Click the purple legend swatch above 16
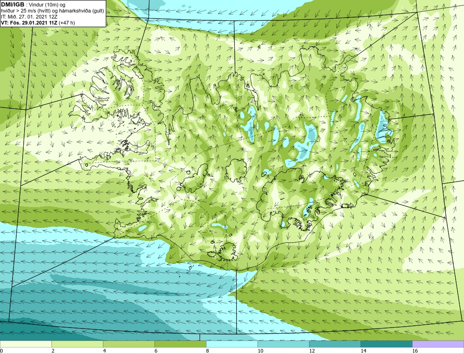This screenshot has width=464, height=354. click(x=438, y=344)
